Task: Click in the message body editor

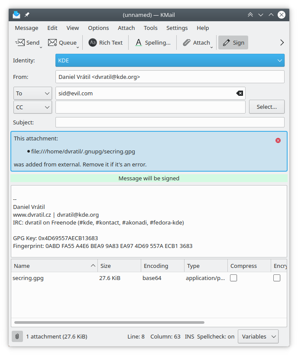Action: tap(149, 221)
